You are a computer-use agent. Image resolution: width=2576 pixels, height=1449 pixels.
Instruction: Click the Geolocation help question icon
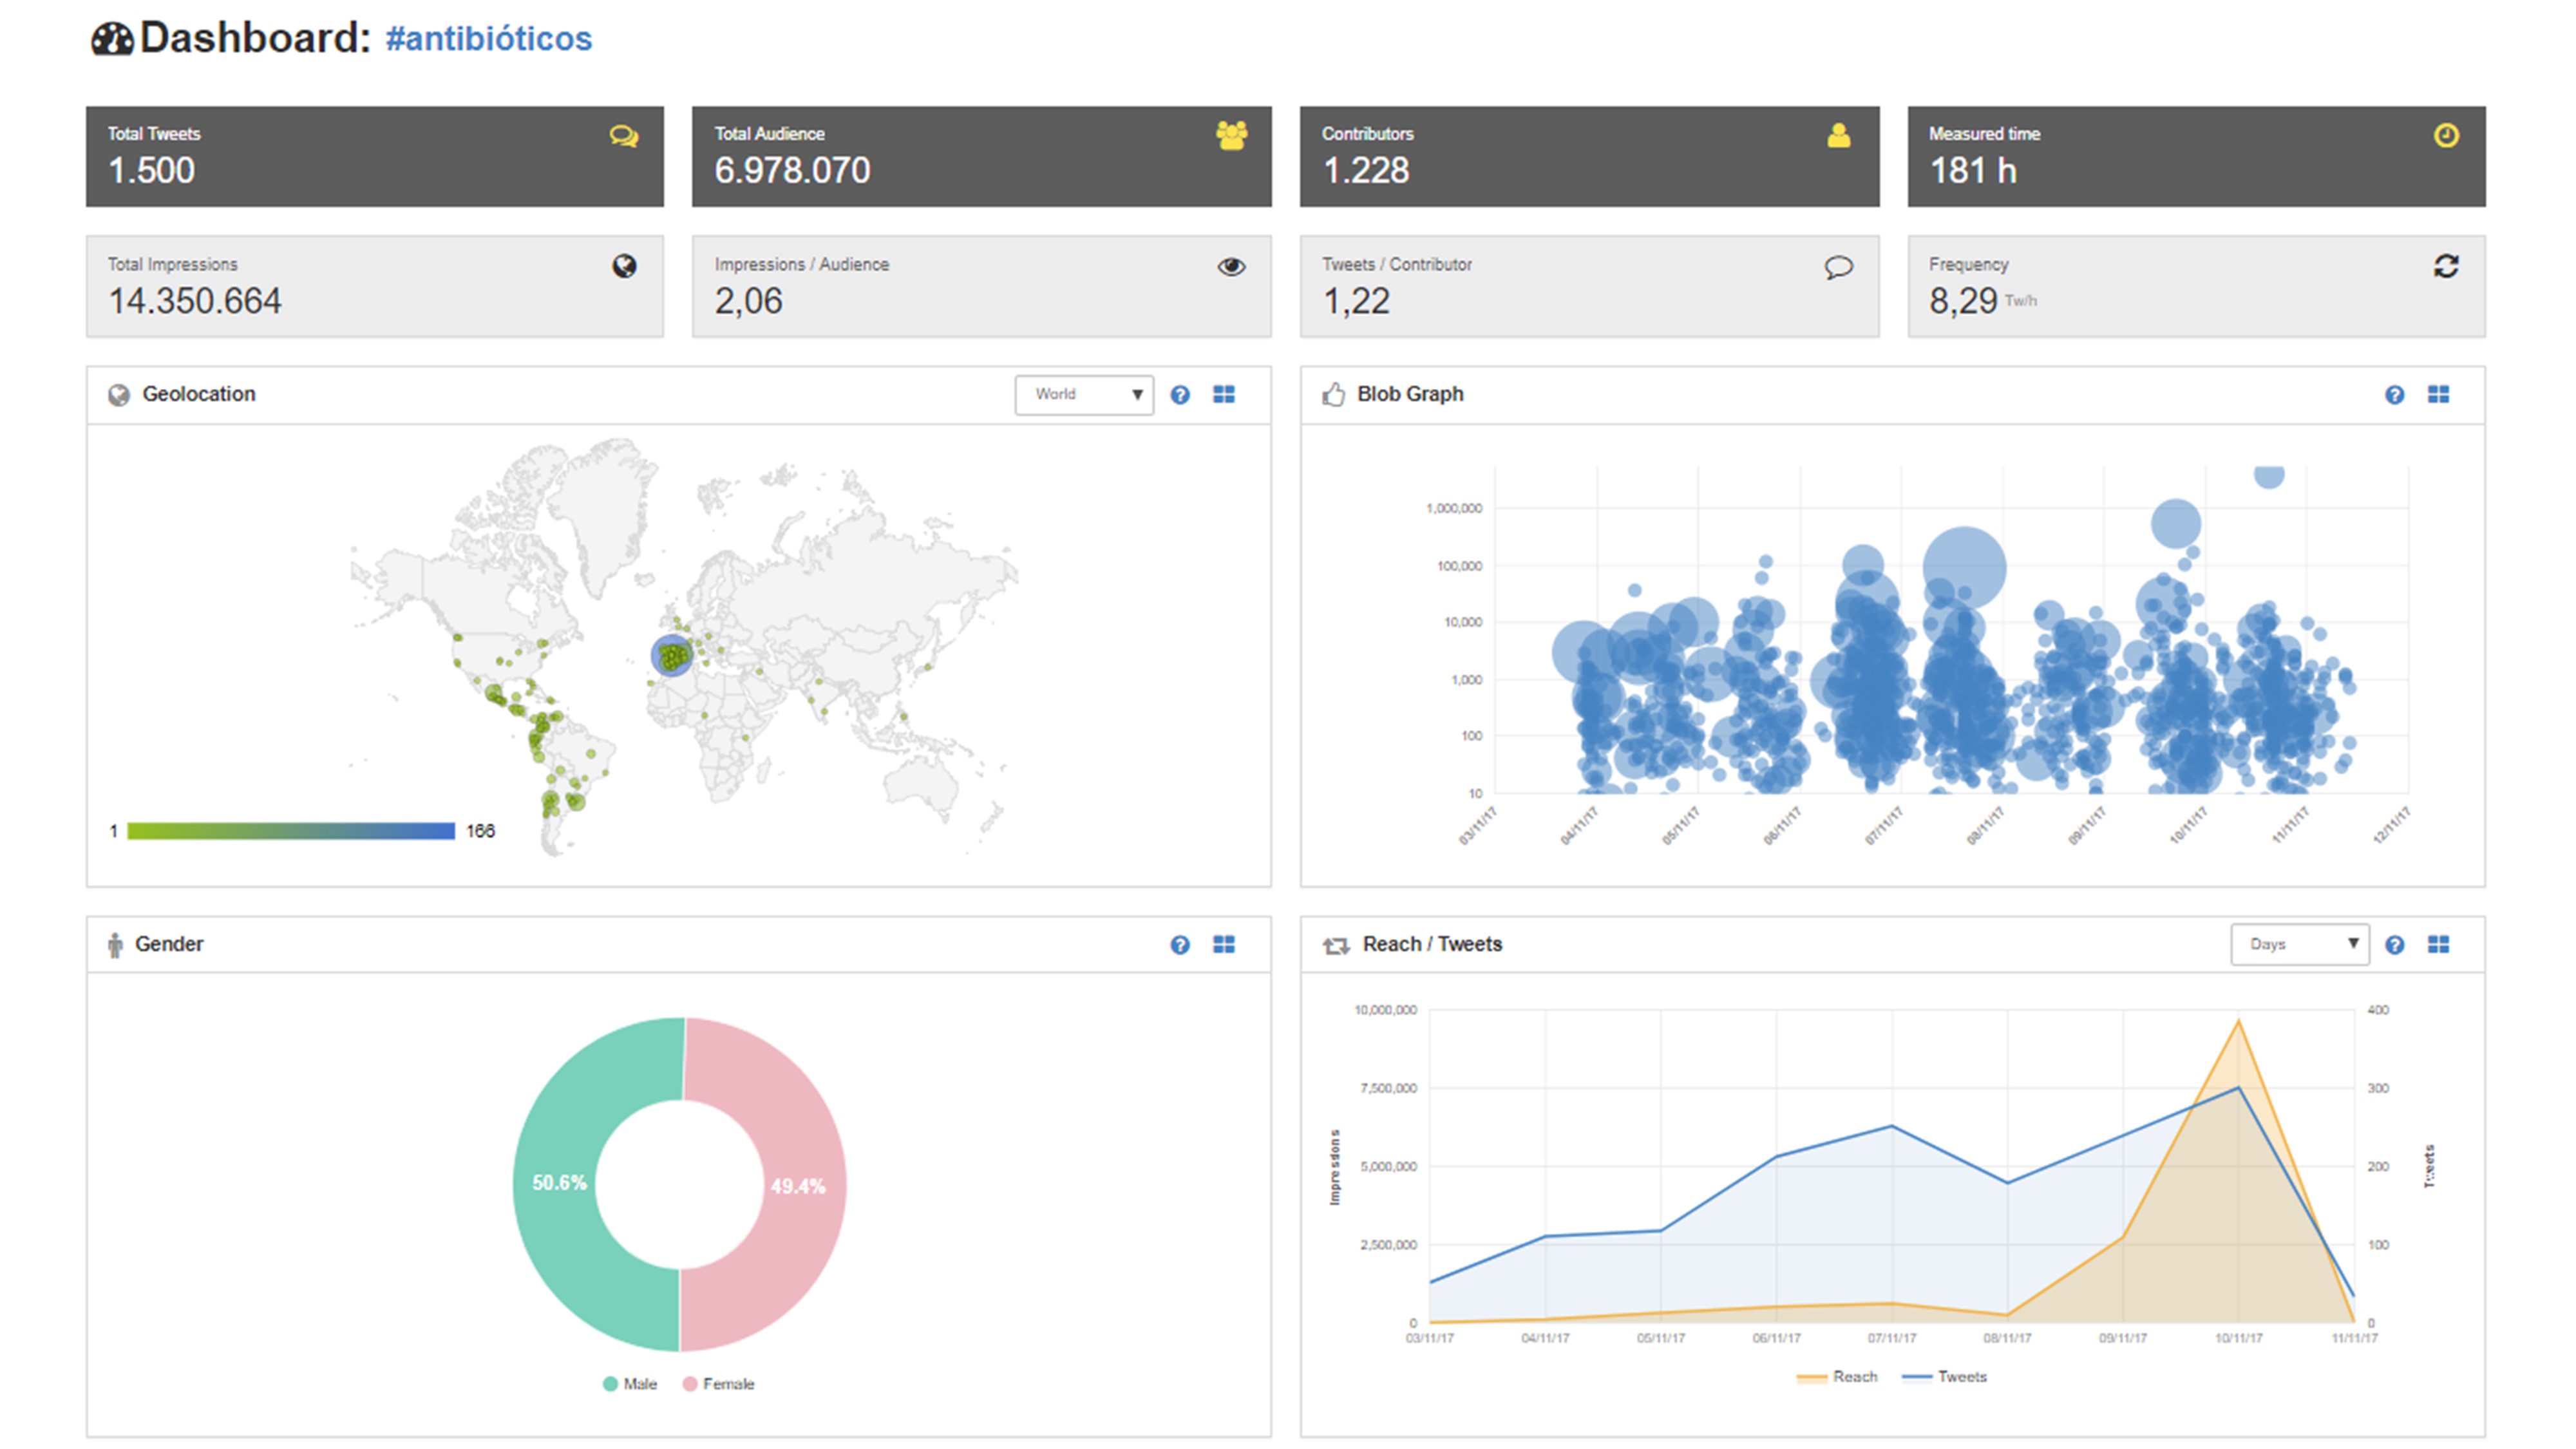click(x=1180, y=395)
